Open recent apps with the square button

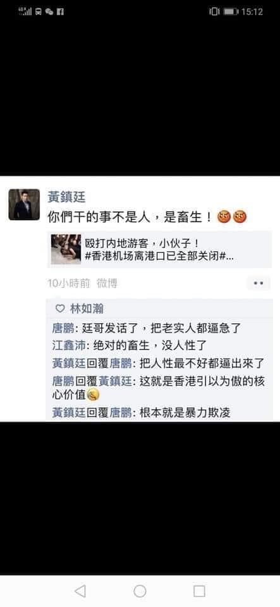point(199,591)
